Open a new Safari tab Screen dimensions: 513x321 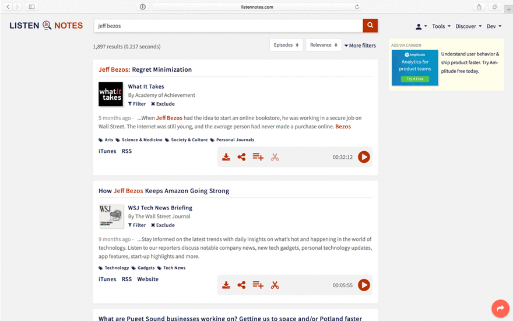point(508,9)
